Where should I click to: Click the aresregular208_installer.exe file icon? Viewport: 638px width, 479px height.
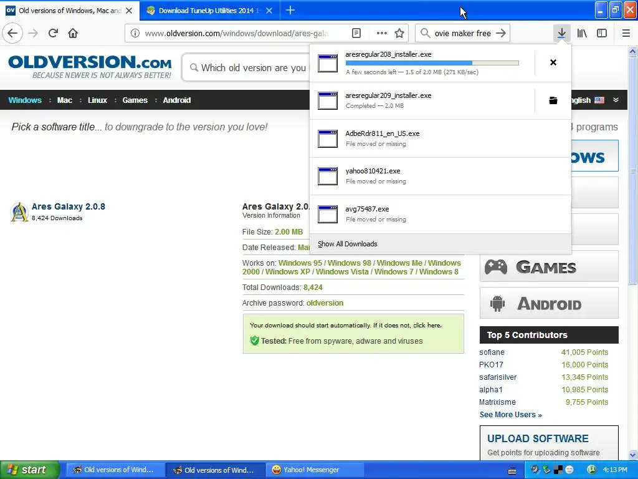328,63
